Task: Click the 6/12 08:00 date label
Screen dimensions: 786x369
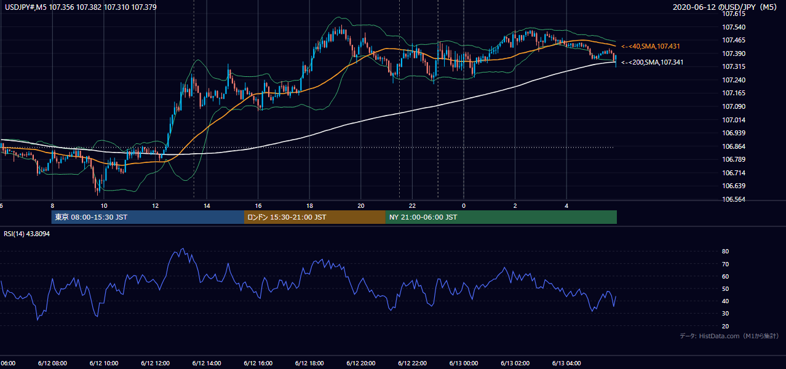Action: [52, 363]
